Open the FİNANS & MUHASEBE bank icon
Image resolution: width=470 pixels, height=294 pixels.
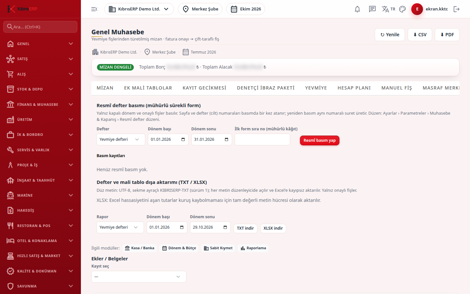tap(10, 105)
